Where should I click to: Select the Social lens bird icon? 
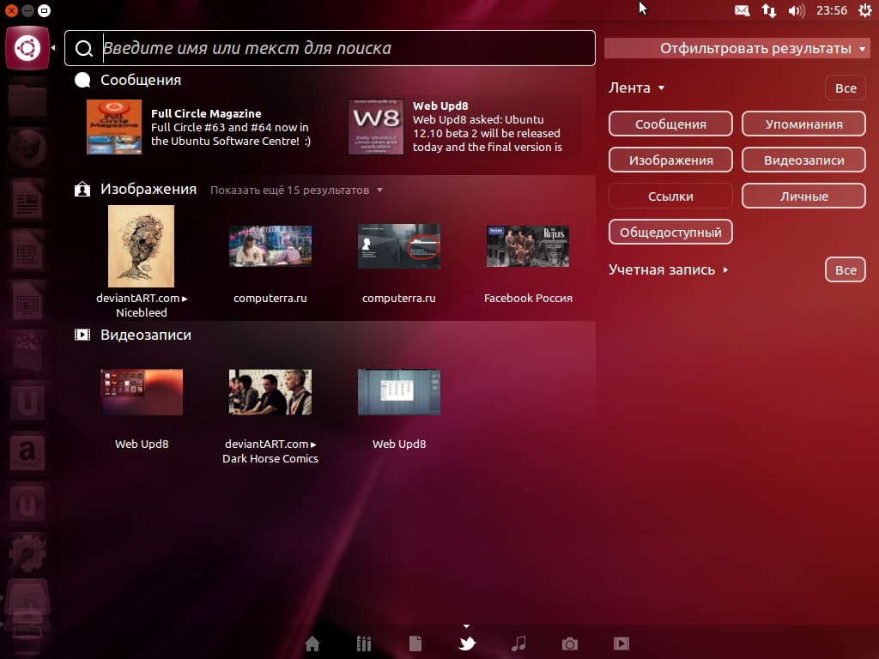tap(467, 644)
